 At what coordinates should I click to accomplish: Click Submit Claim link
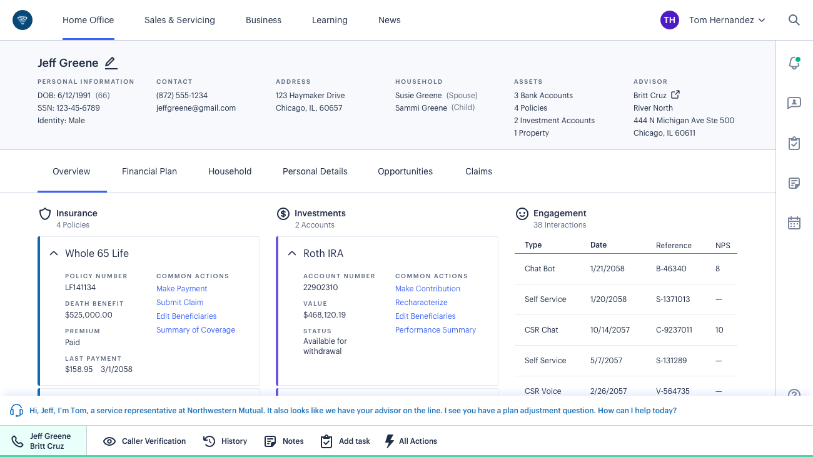coord(180,303)
